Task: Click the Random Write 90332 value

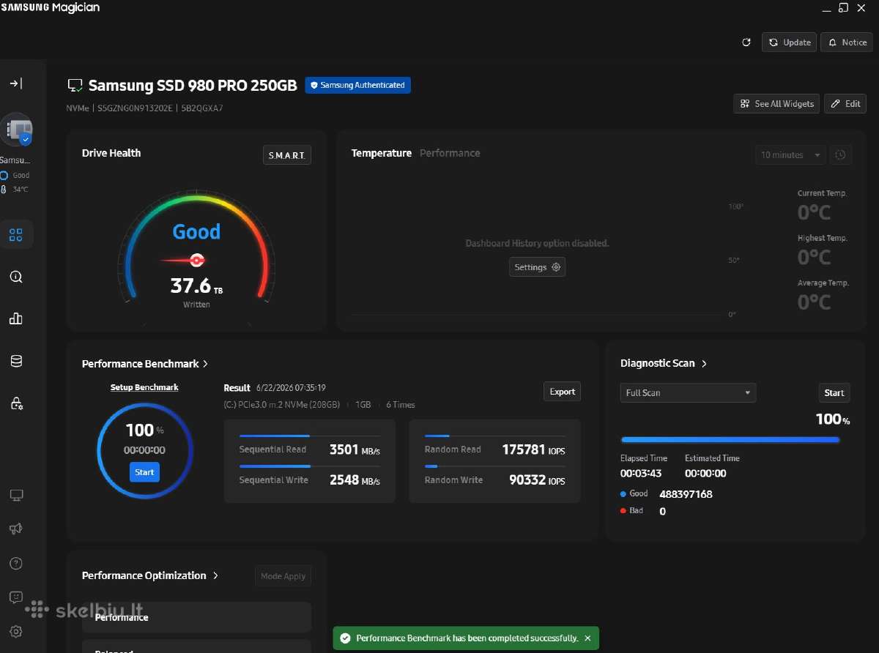Action: coord(537,480)
